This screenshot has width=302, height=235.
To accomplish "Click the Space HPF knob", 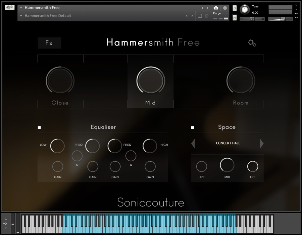I will click(x=201, y=166).
